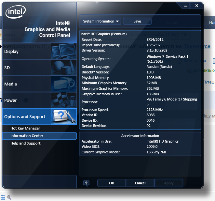Click the Video BIOS value 2009.0
215x201 pixels.
tap(152, 147)
